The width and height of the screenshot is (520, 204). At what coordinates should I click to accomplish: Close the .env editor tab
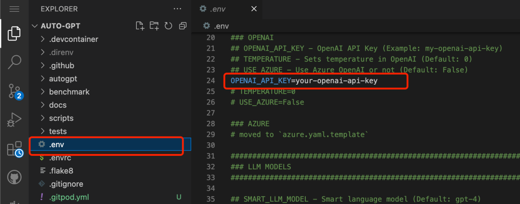pos(254,9)
